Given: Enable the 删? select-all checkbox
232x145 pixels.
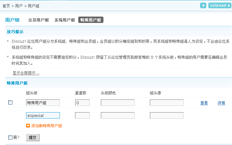Looking at the screenshot, I should pyautogui.click(x=10, y=137).
